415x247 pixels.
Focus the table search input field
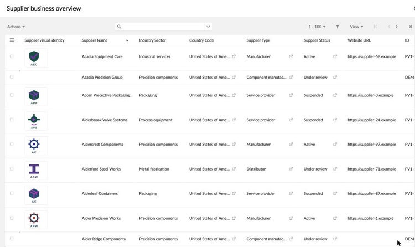click(x=163, y=27)
